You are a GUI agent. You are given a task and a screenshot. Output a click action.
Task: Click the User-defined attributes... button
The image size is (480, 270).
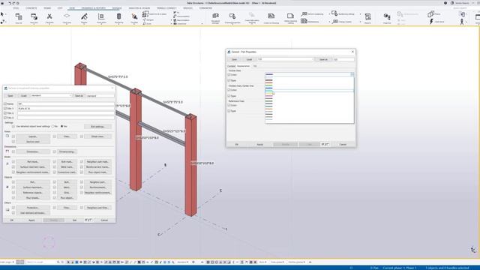point(33,213)
